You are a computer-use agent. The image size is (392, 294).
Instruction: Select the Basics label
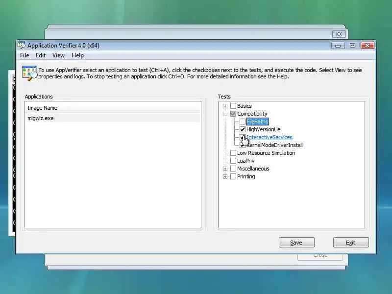coord(244,106)
